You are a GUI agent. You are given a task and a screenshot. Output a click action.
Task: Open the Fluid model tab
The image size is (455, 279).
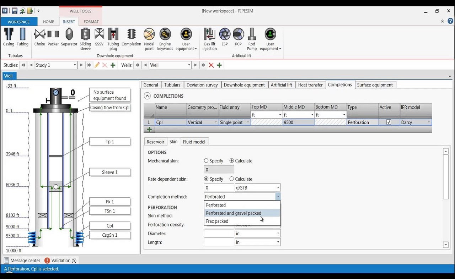point(194,142)
